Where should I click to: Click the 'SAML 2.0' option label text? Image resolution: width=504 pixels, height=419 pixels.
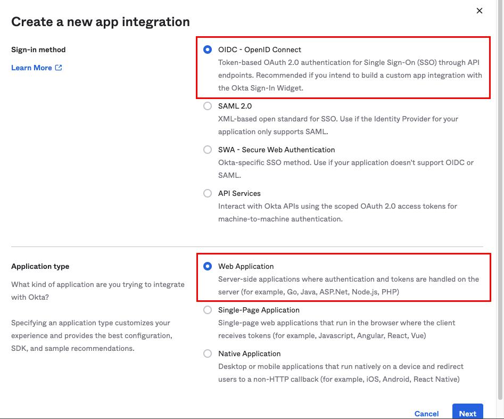(235, 106)
